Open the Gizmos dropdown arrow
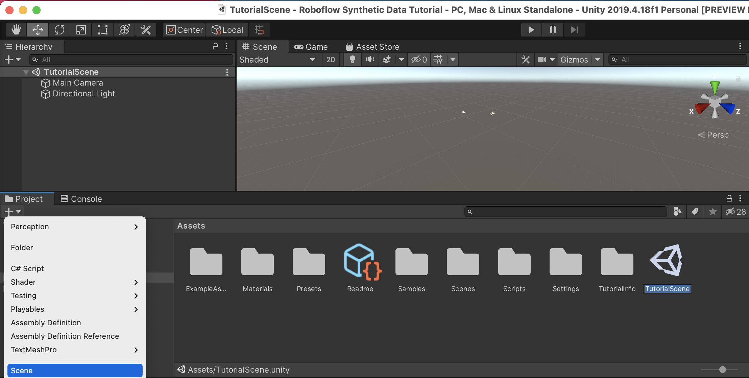 pos(598,60)
